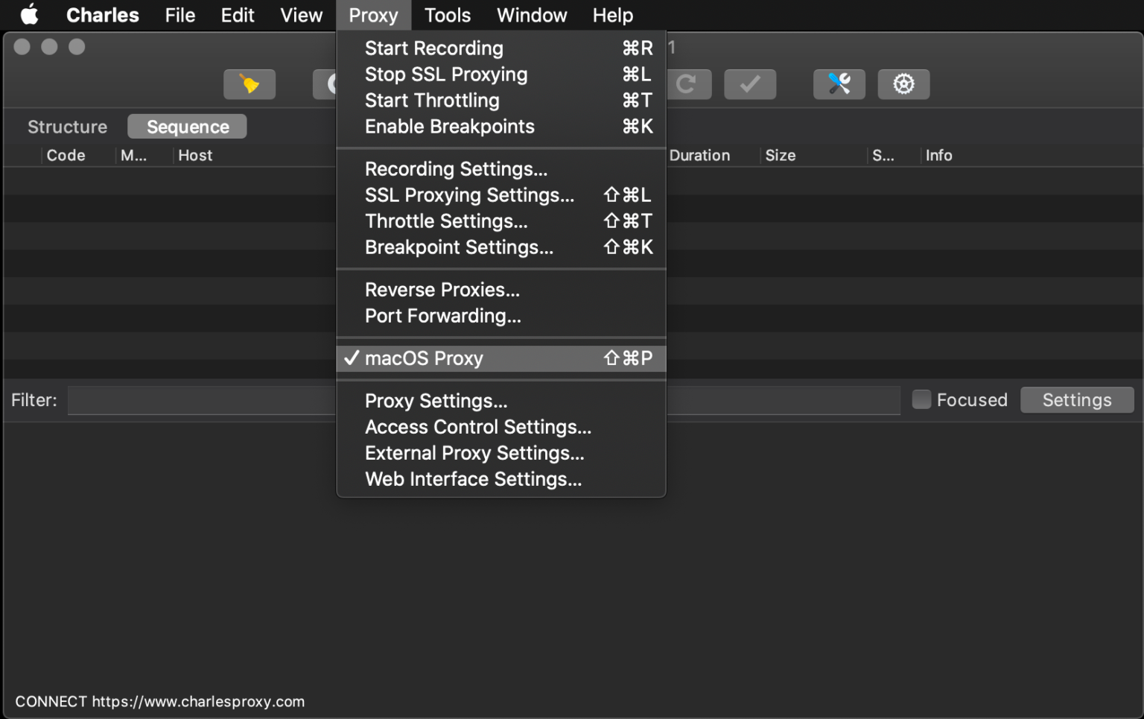This screenshot has height=719, width=1144.
Task: Open the tools icon in the toolbar
Action: [839, 84]
